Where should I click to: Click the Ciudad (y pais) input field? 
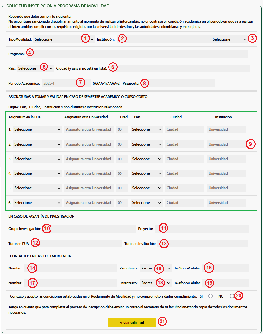click(x=179, y=68)
